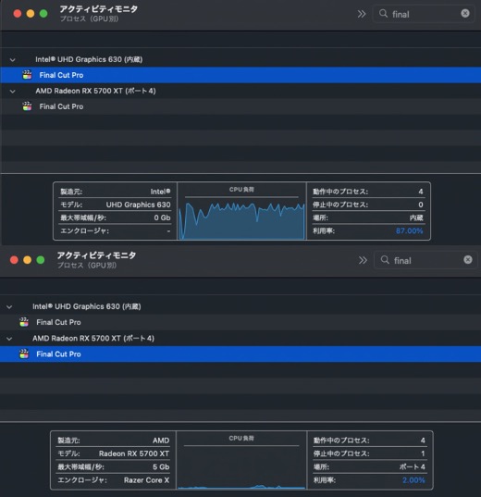Click 'ポート 4' location value in bottom panel
481x497 pixels.
(412, 466)
